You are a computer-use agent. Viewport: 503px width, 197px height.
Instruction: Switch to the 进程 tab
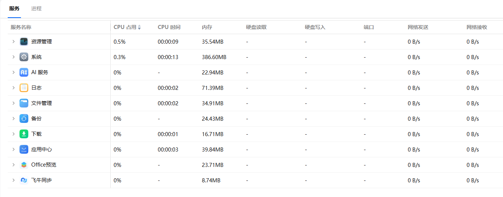click(x=36, y=8)
